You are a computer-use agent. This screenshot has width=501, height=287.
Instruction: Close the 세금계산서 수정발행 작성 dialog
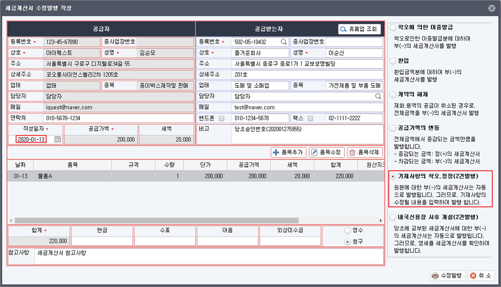click(x=492, y=9)
